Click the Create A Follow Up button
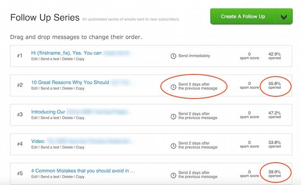This screenshot has height=185, width=301. (243, 16)
